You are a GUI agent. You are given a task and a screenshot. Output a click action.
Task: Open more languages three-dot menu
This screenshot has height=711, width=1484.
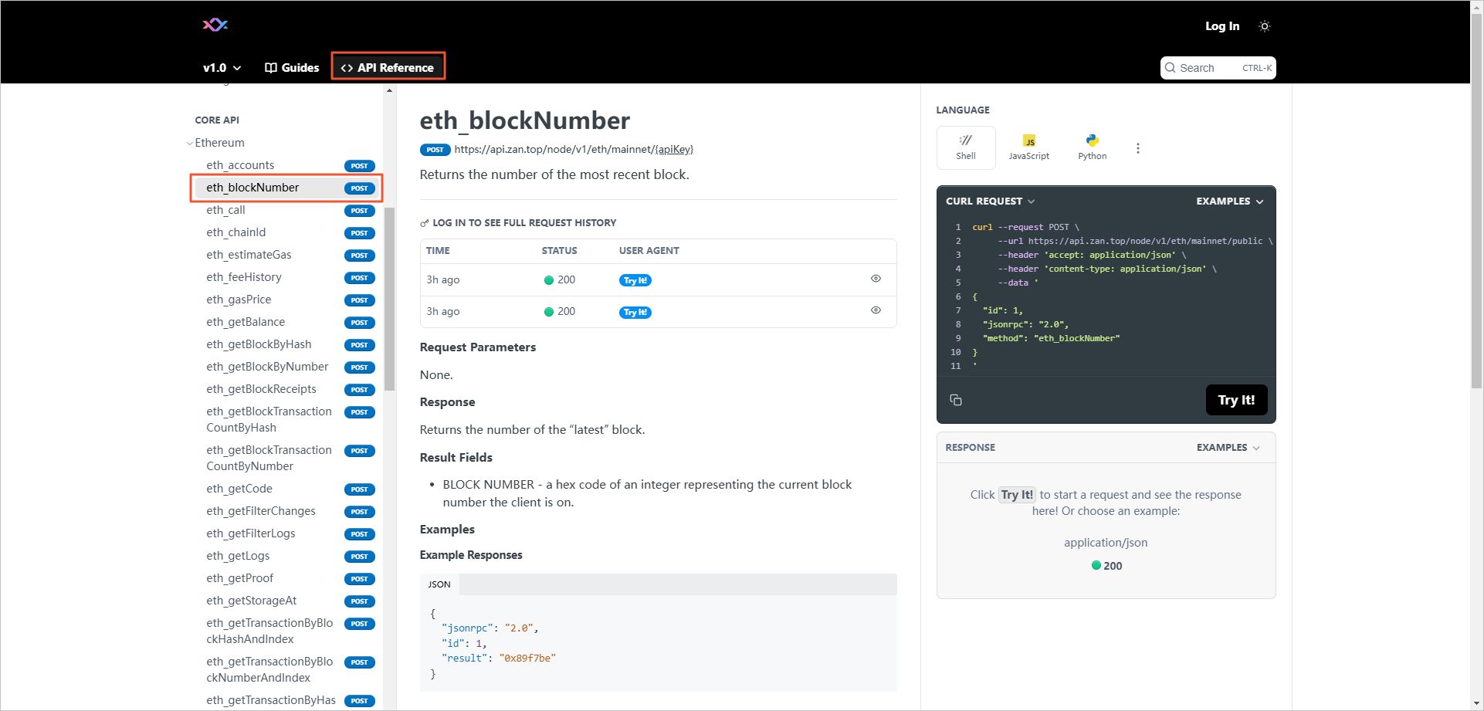pyautogui.click(x=1137, y=148)
